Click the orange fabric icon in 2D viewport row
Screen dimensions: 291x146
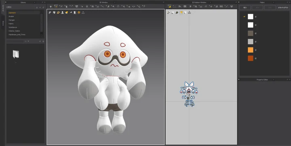(x=181, y=12)
